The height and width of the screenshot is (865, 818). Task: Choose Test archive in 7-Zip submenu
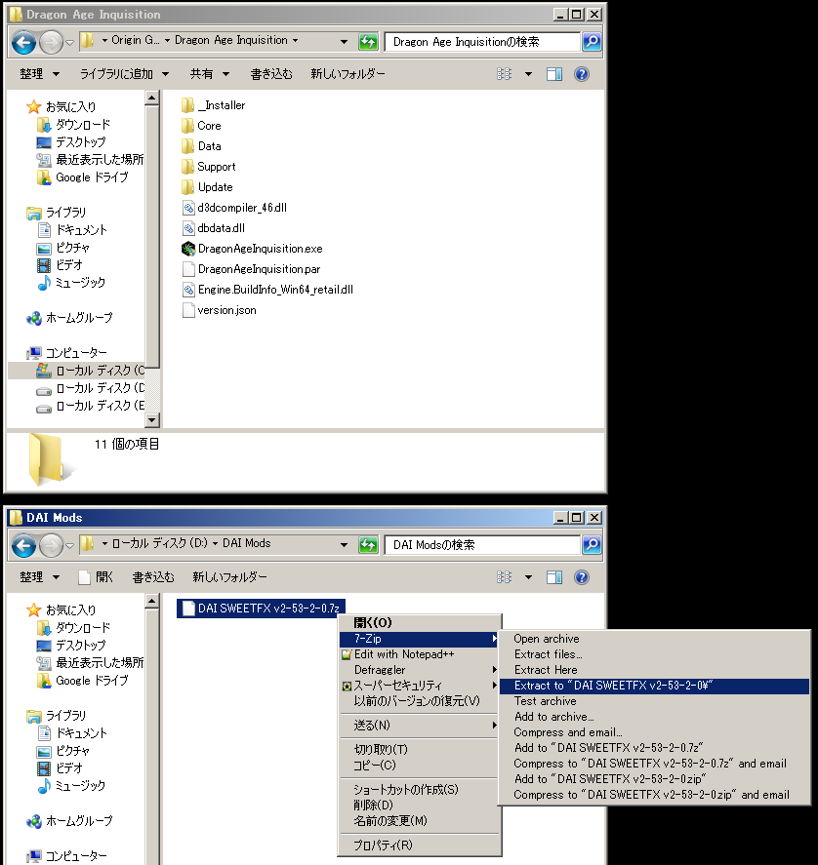[x=654, y=701]
